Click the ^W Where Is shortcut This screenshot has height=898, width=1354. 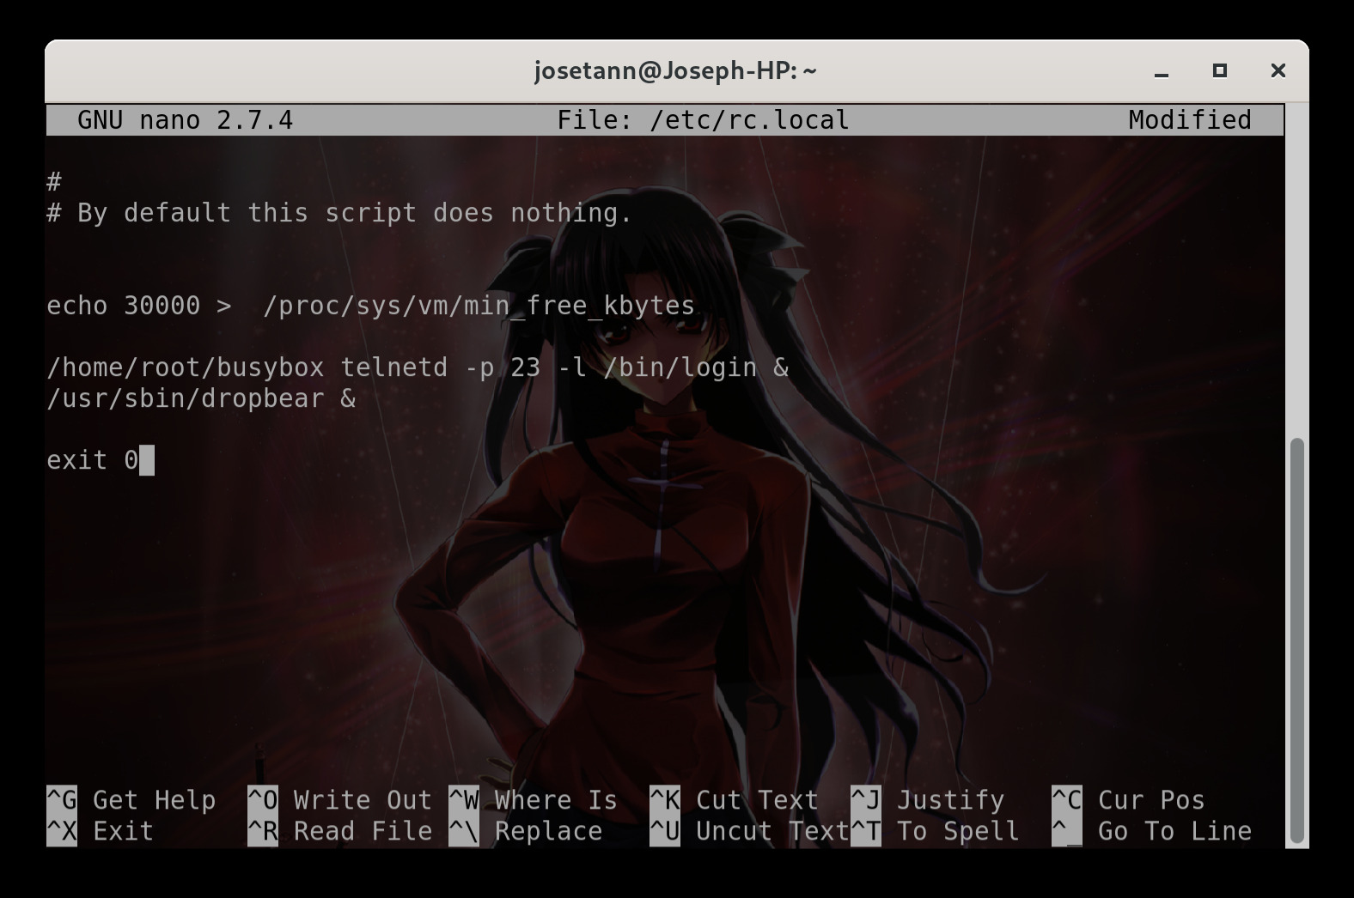coord(533,800)
